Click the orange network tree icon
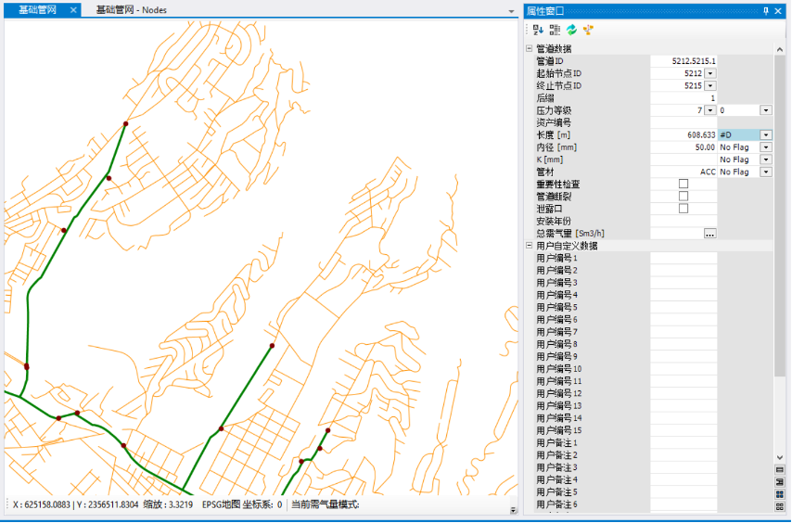Screen dimensions: 792x523 pyautogui.click(x=588, y=30)
